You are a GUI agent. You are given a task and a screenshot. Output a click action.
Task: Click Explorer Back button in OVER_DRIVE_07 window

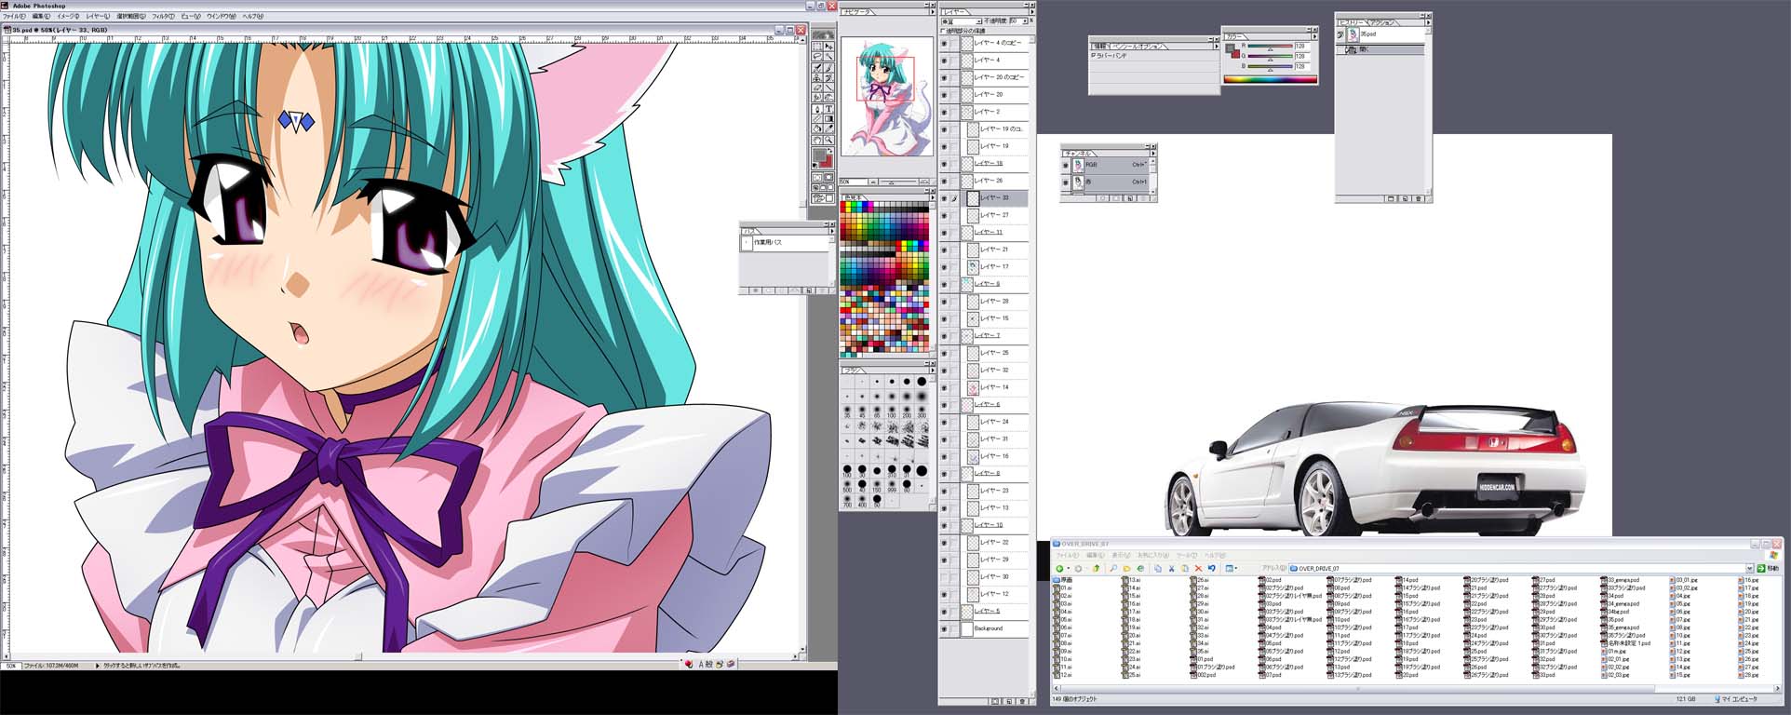click(x=1059, y=568)
